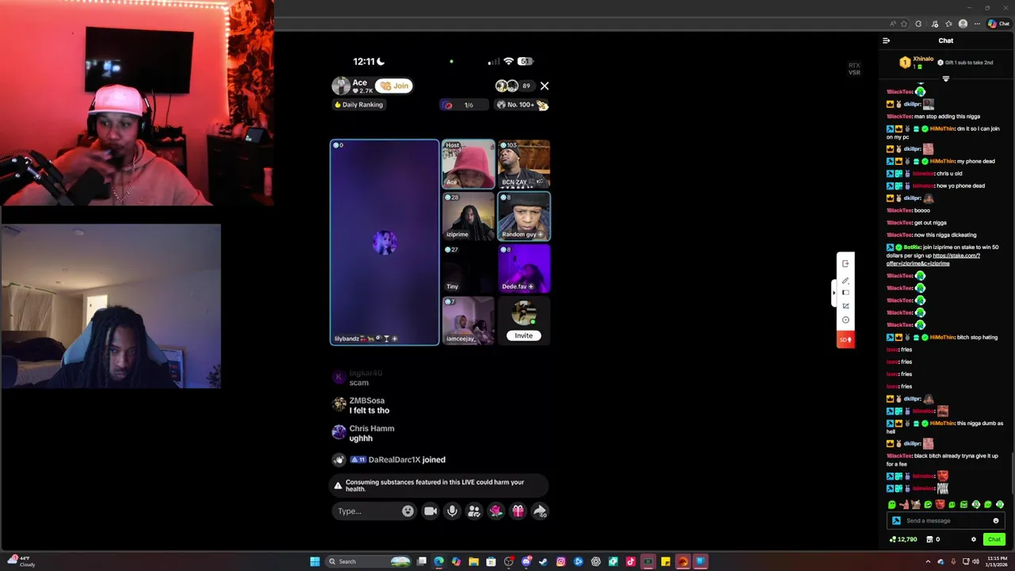
Task: Open the guests management icon
Action: tap(474, 511)
